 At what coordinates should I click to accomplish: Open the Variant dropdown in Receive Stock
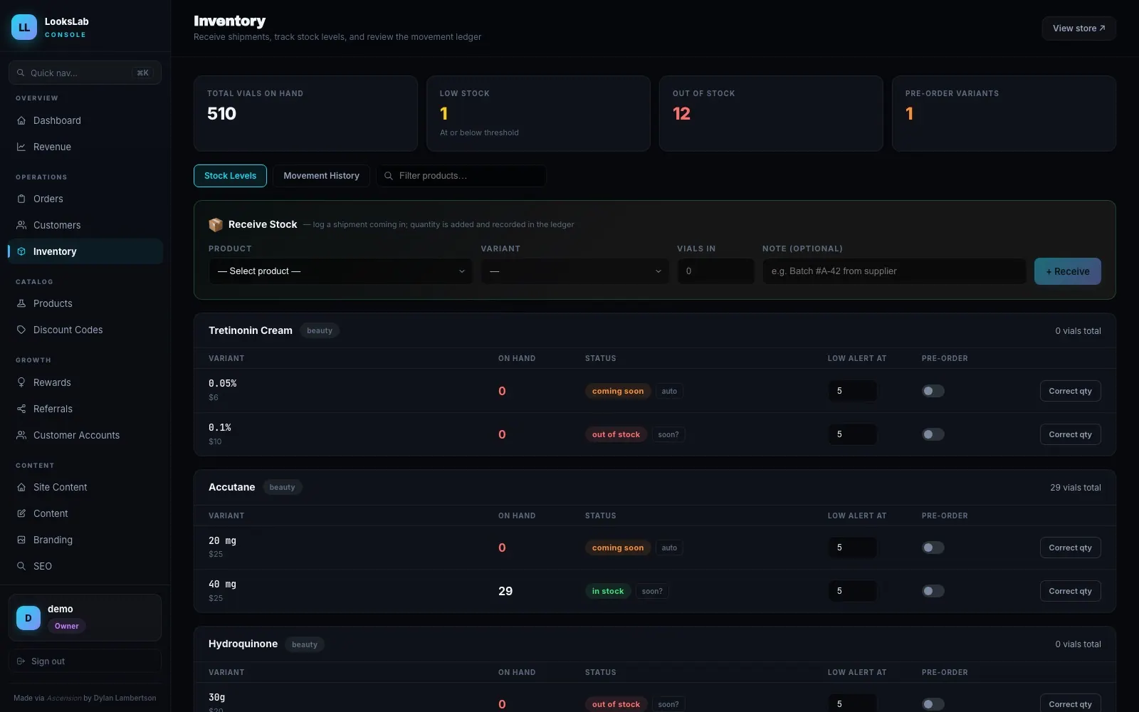pyautogui.click(x=575, y=271)
